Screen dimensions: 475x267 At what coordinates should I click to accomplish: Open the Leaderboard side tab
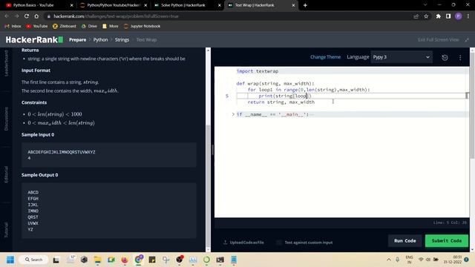pyautogui.click(x=7, y=63)
